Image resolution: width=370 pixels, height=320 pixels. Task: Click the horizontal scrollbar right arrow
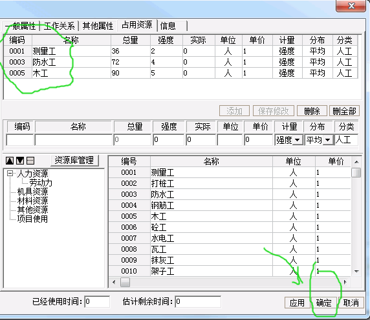pos(345,282)
